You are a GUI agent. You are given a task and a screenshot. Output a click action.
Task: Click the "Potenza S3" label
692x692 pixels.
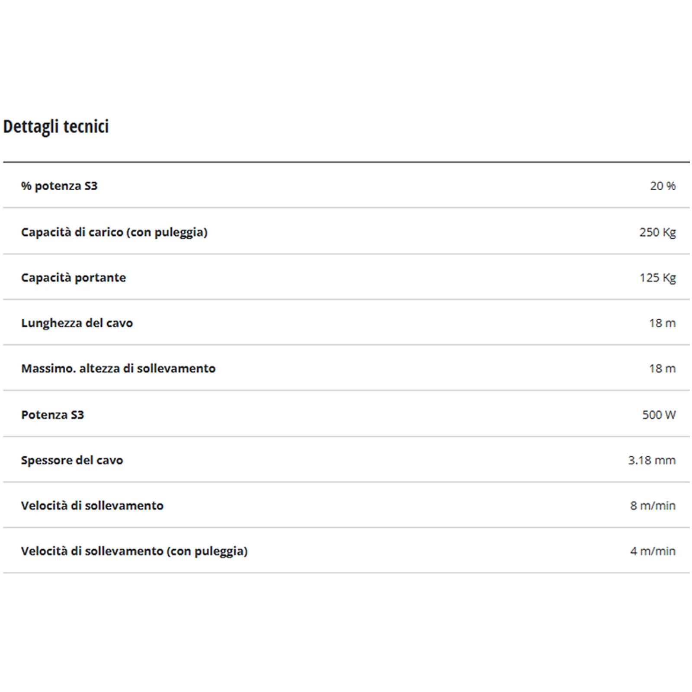point(52,415)
